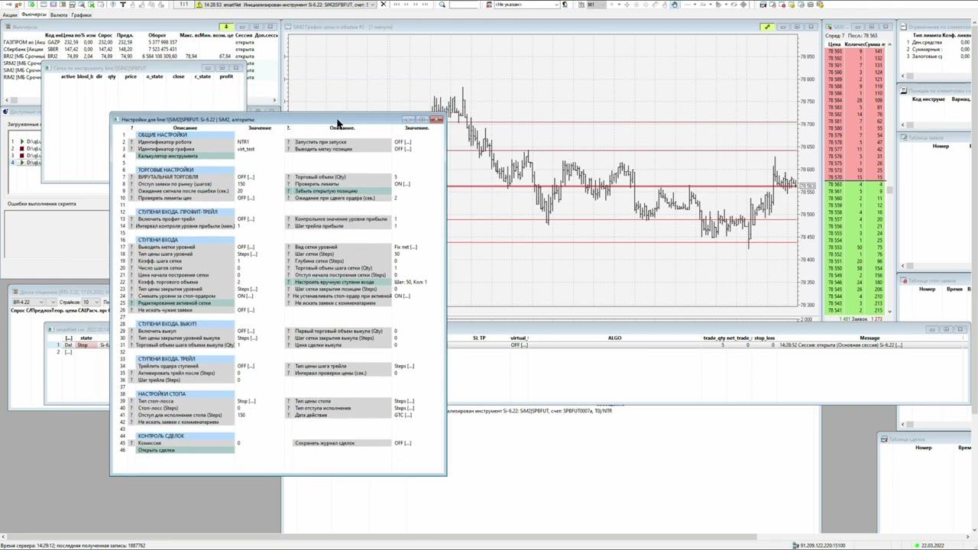Switch to the Акции tab

[9, 15]
